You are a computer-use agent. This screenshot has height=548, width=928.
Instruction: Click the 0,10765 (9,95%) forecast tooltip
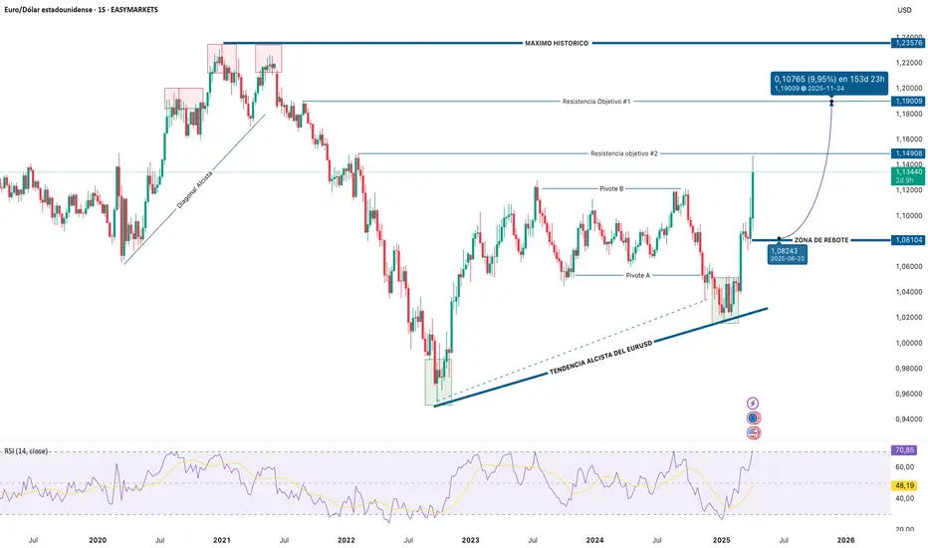(x=829, y=83)
